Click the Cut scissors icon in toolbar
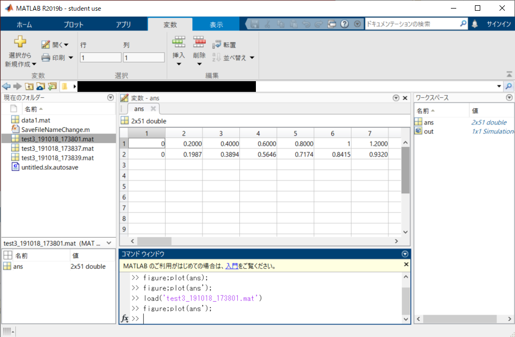 (267, 24)
